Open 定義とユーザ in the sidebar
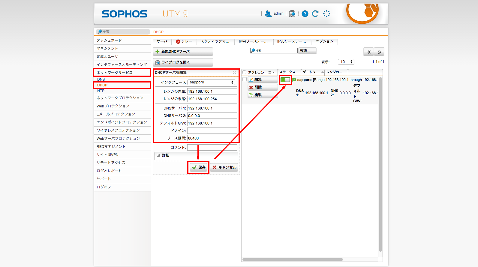 coord(122,56)
